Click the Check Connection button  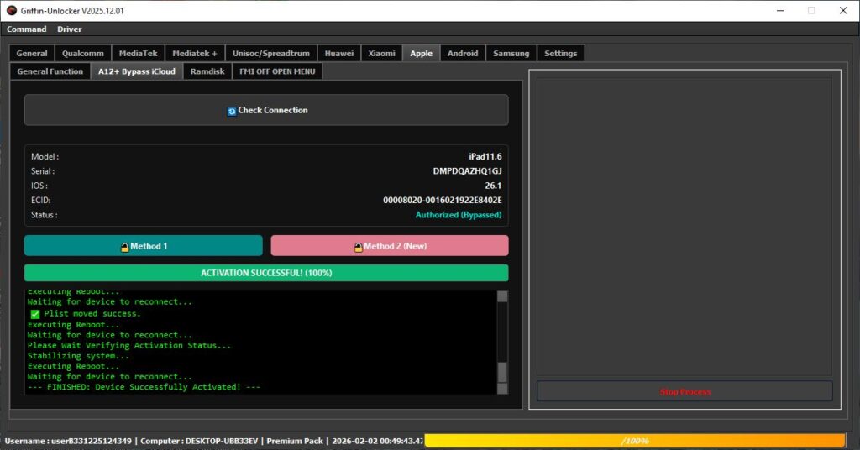point(266,110)
